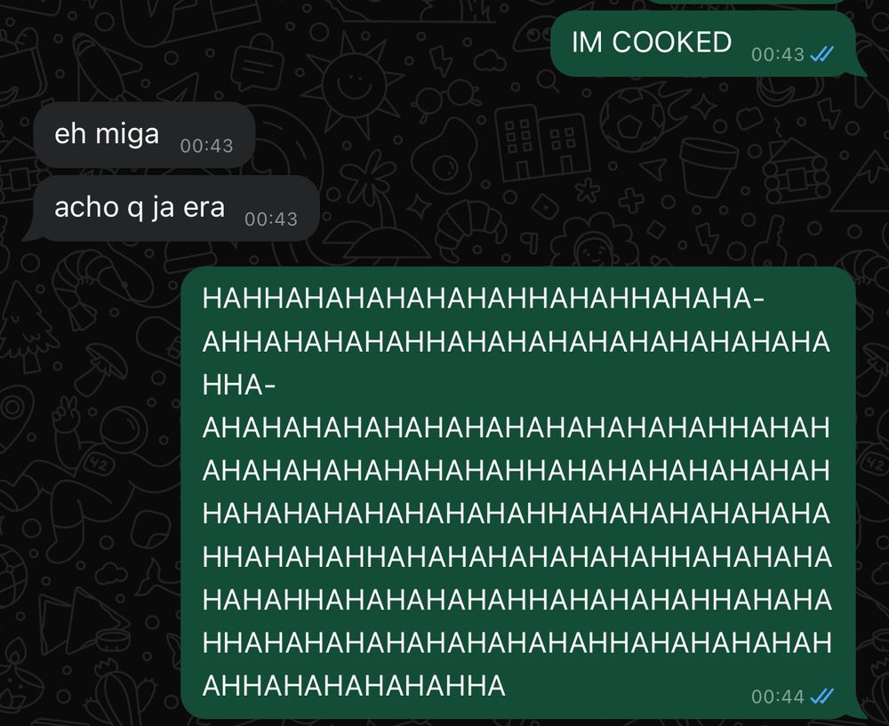Tap the timestamp beside acho q ja era

coord(271,219)
